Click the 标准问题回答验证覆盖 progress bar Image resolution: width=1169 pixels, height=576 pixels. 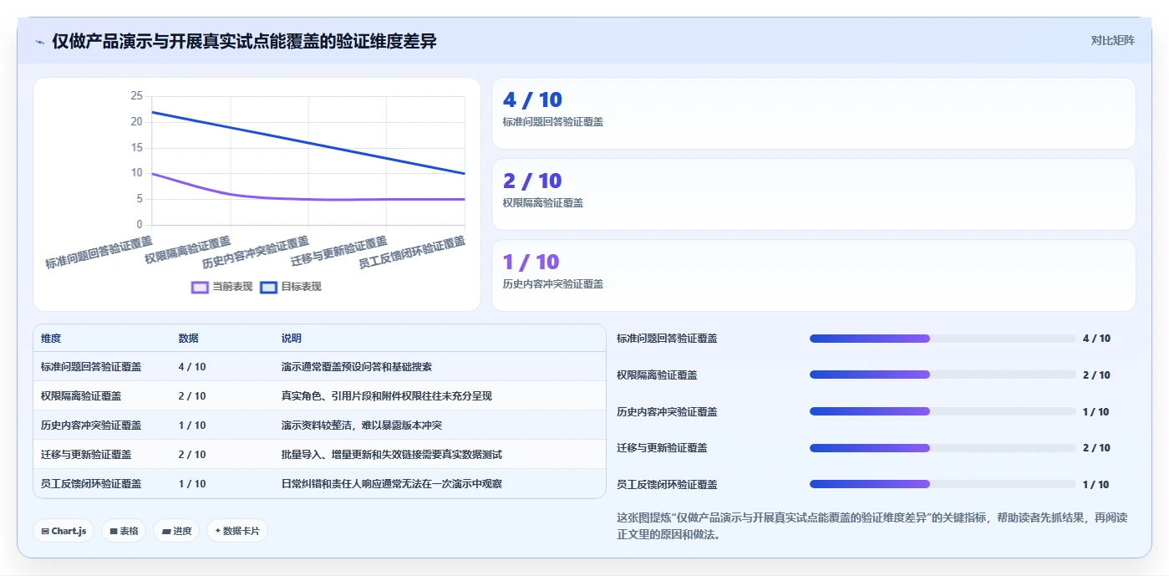tap(943, 339)
